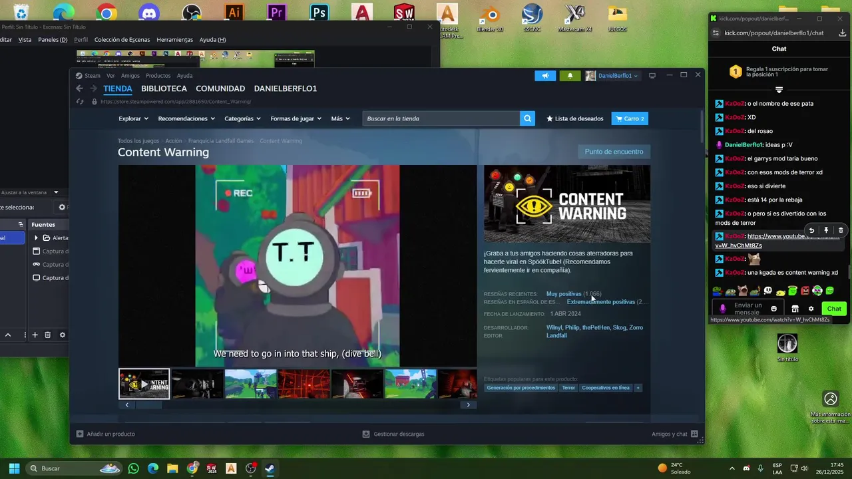
Task: Open Steam Big Picture mode monitor icon
Action: pos(652,76)
